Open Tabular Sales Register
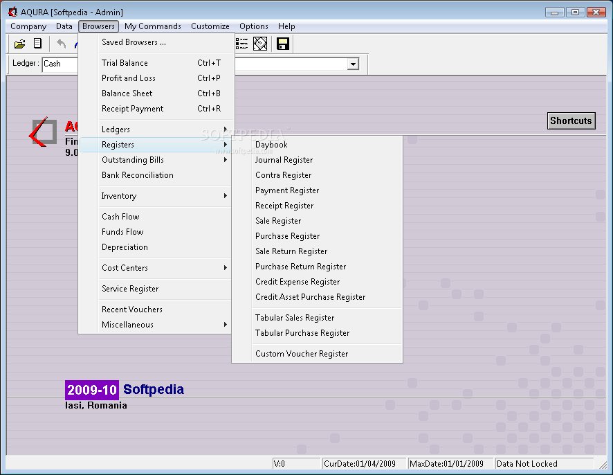 click(x=318, y=318)
